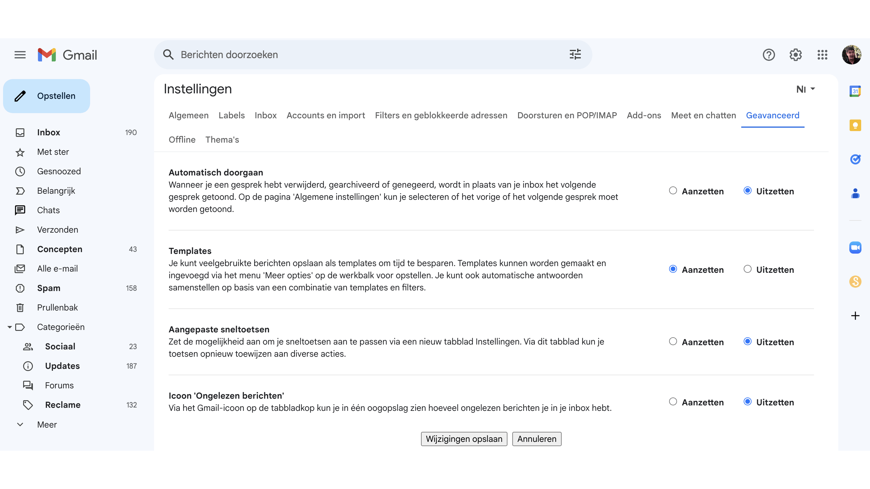Switch to the Algemeen settings tab
This screenshot has height=489, width=870.
188,116
